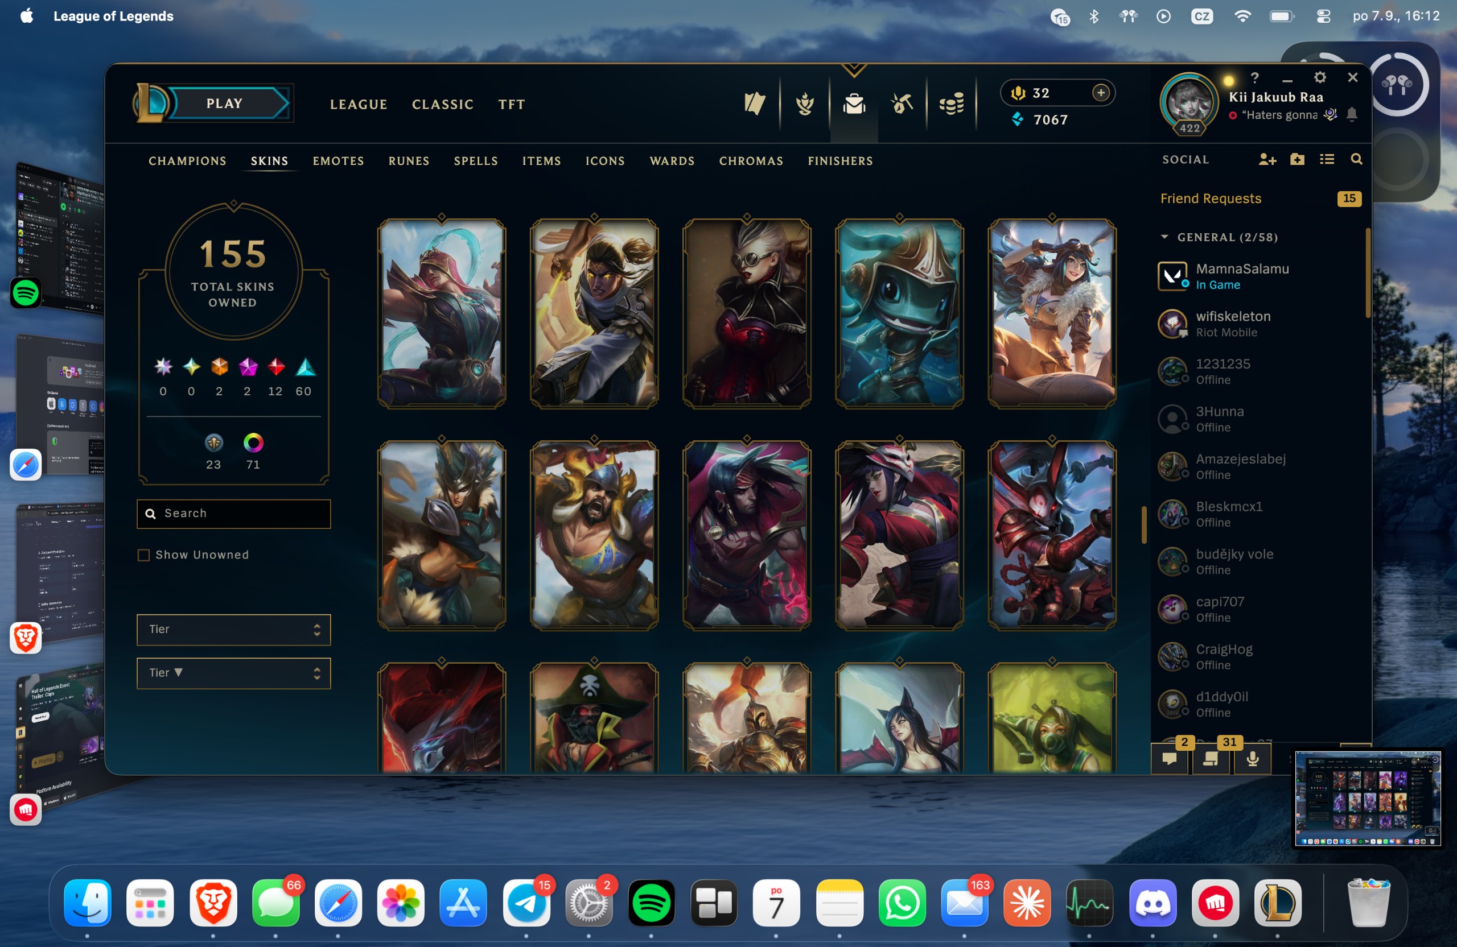This screenshot has height=947, width=1457.
Task: Open Discord in the macOS dock
Action: (x=1152, y=902)
